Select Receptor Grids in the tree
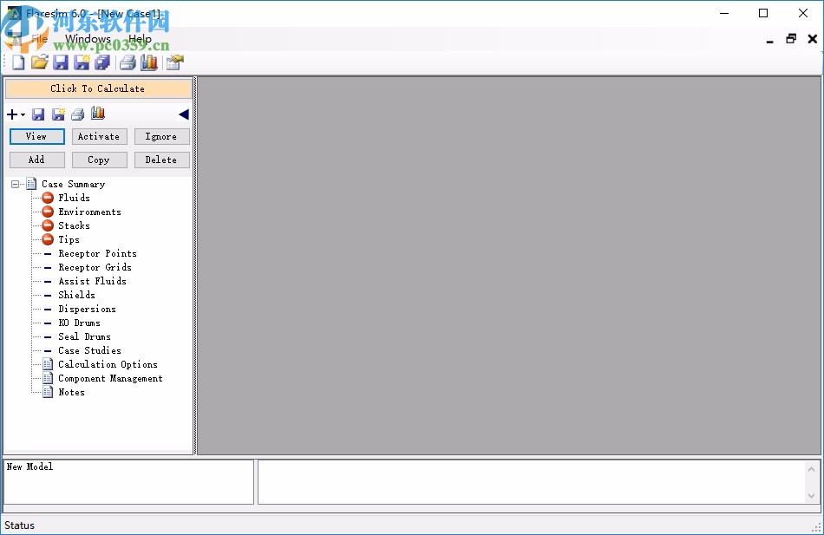The height and width of the screenshot is (535, 824). (95, 267)
